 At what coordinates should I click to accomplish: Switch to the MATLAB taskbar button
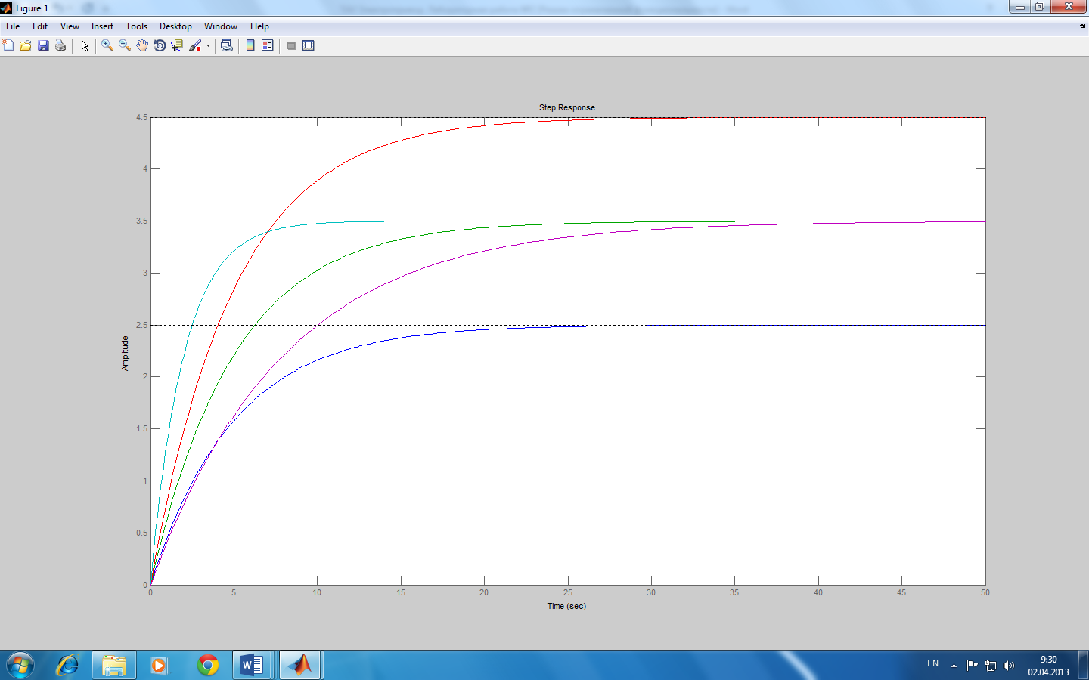tap(300, 665)
